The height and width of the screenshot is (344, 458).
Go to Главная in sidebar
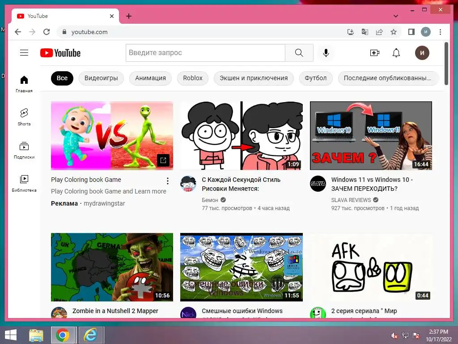(x=24, y=84)
